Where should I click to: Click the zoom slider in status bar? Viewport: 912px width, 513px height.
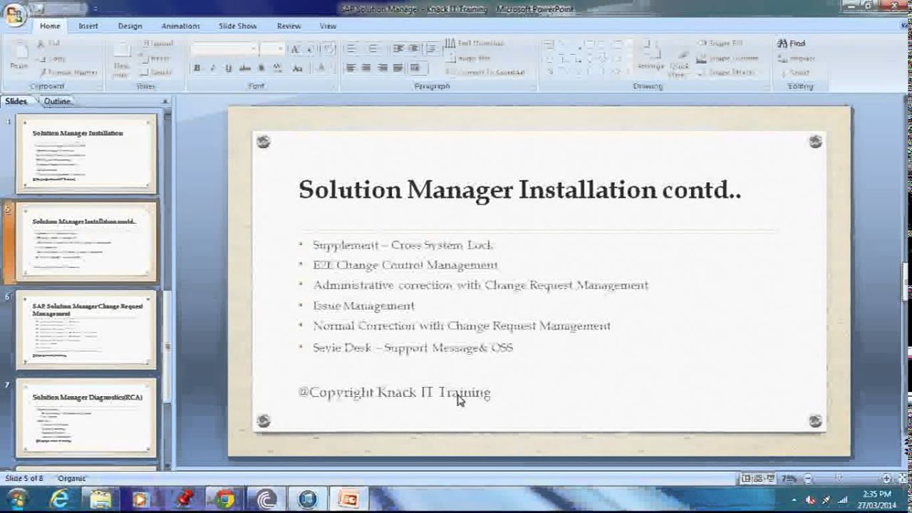click(846, 479)
